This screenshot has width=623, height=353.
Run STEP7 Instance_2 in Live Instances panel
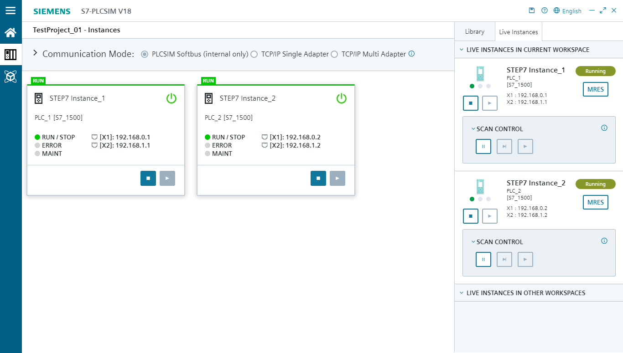pyautogui.click(x=489, y=216)
